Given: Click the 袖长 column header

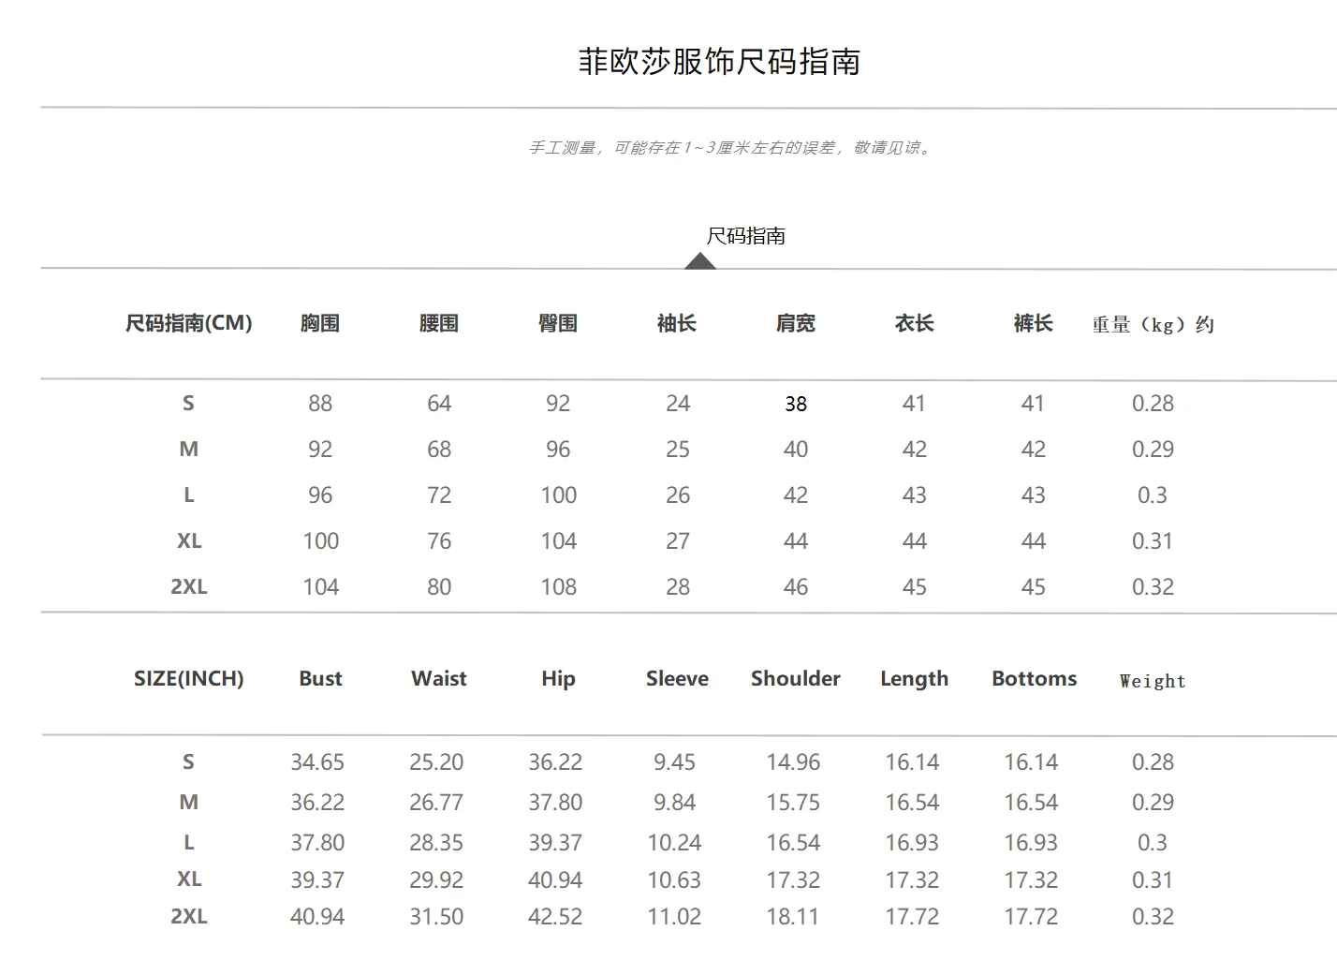Looking at the screenshot, I should 677,323.
